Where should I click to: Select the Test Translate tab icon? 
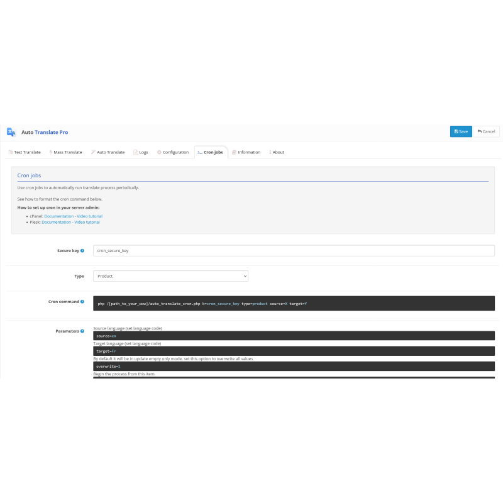[10, 152]
